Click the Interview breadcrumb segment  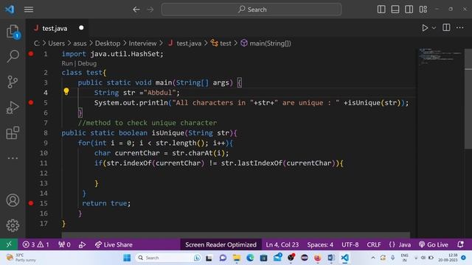142,43
